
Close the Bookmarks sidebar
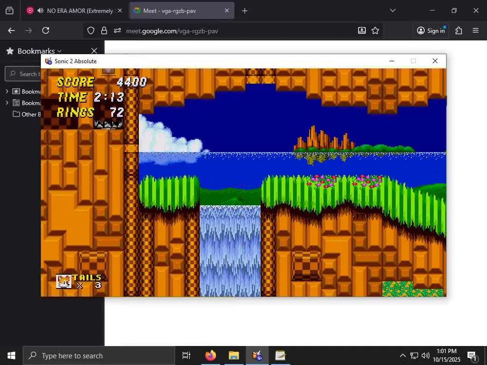[94, 50]
